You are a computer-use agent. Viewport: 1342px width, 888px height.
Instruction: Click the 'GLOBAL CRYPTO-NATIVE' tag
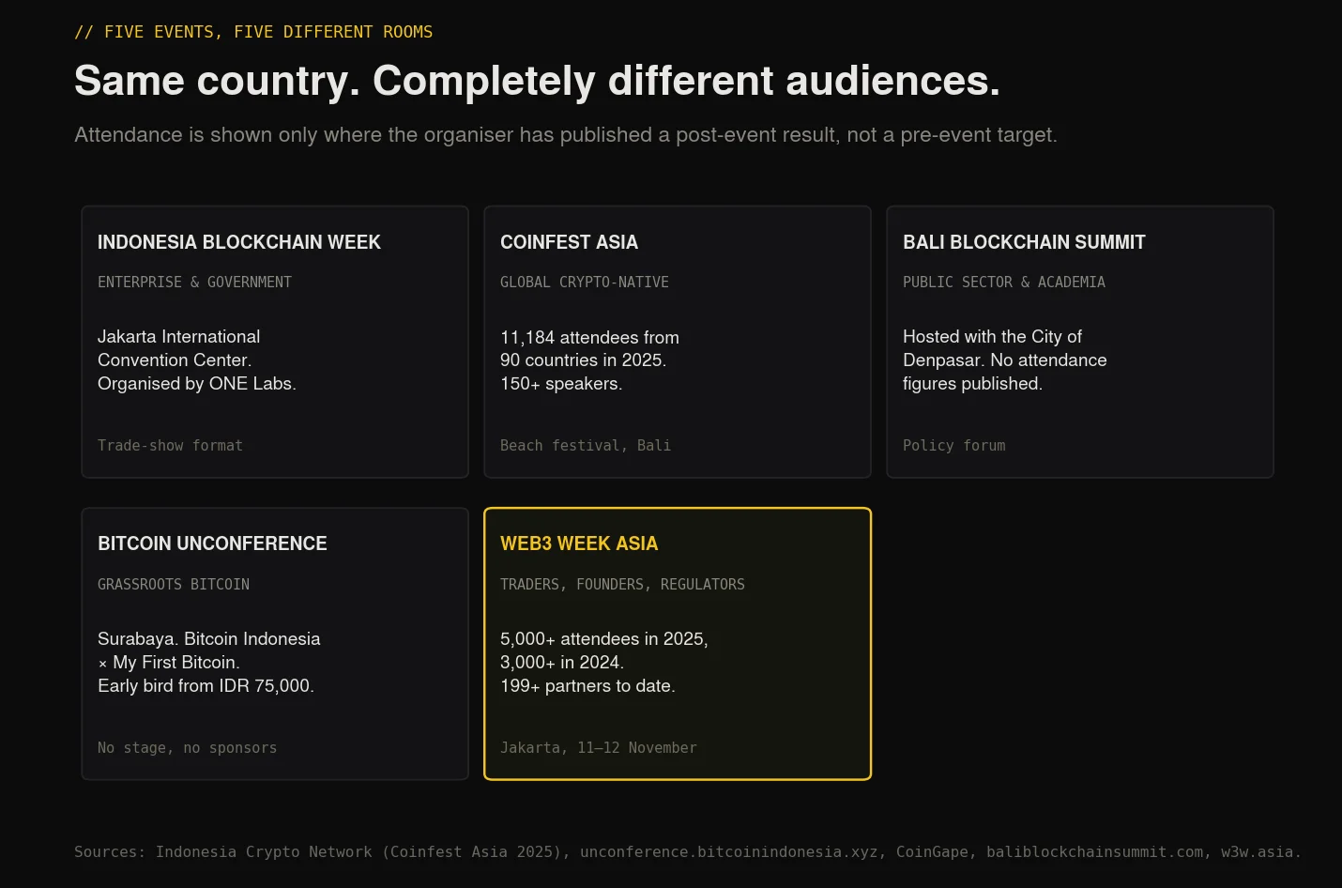585,282
